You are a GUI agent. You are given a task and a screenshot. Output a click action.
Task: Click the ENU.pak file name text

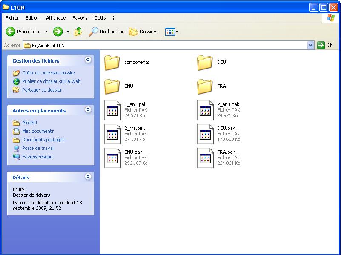click(x=133, y=152)
